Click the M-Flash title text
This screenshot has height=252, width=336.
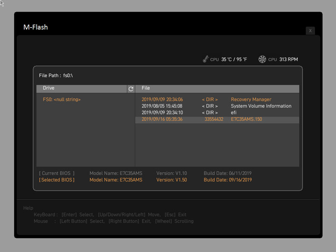35,27
